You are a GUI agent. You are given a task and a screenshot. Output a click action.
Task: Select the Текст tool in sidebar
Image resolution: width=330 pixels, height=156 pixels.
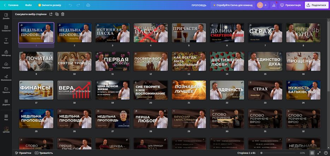click(x=6, y=41)
